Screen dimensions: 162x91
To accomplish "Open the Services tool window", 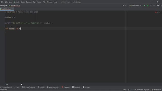I will [x=86, y=87].
